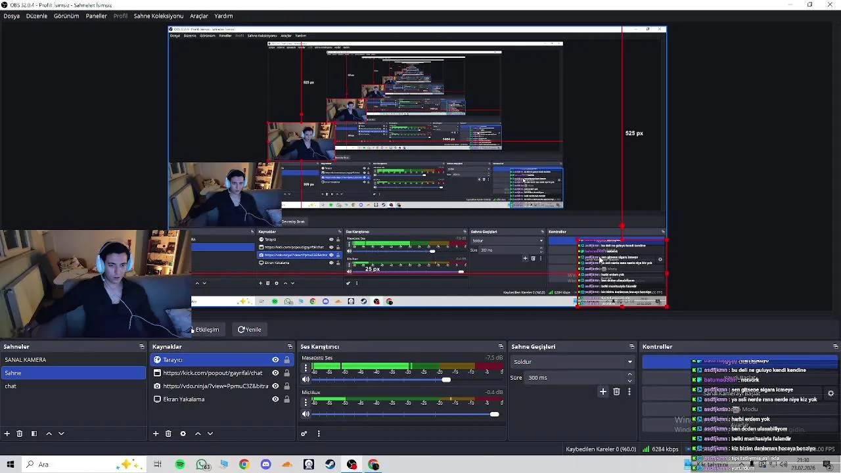Open Spotify from the taskbar
Image resolution: width=841 pixels, height=473 pixels.
[180, 464]
